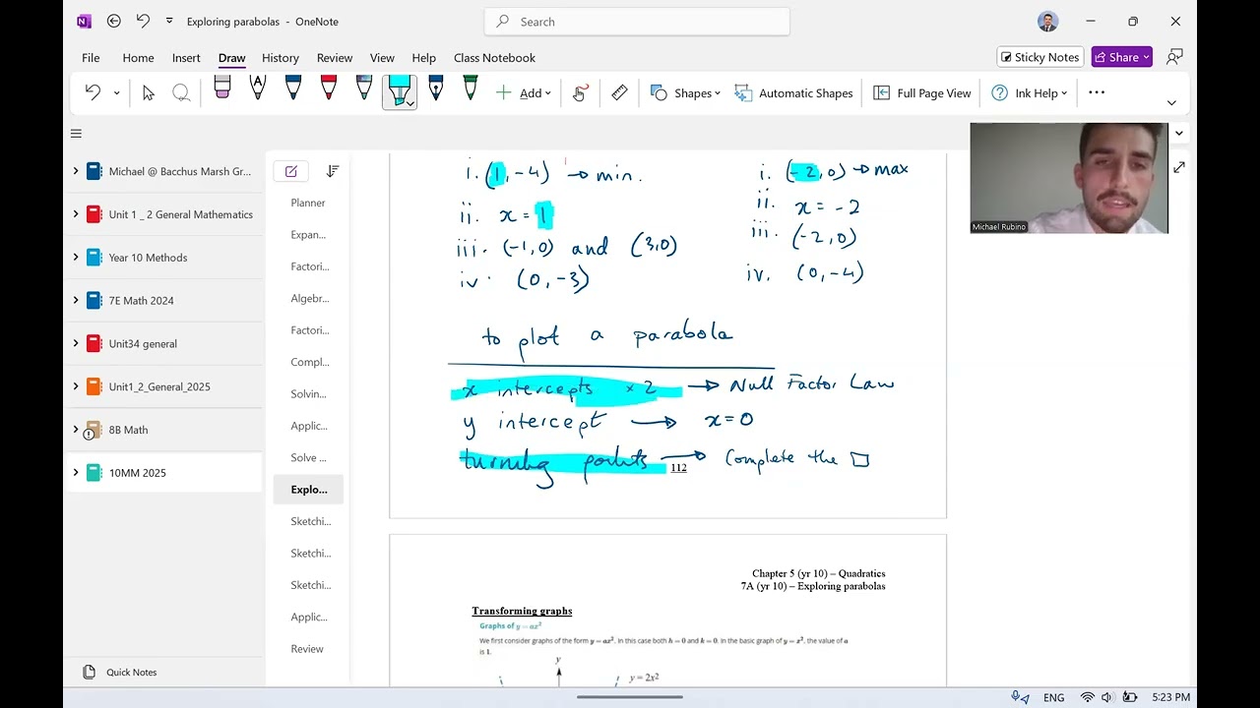The width and height of the screenshot is (1260, 708).
Task: Open the Ink Help dropdown
Action: (x=1029, y=92)
